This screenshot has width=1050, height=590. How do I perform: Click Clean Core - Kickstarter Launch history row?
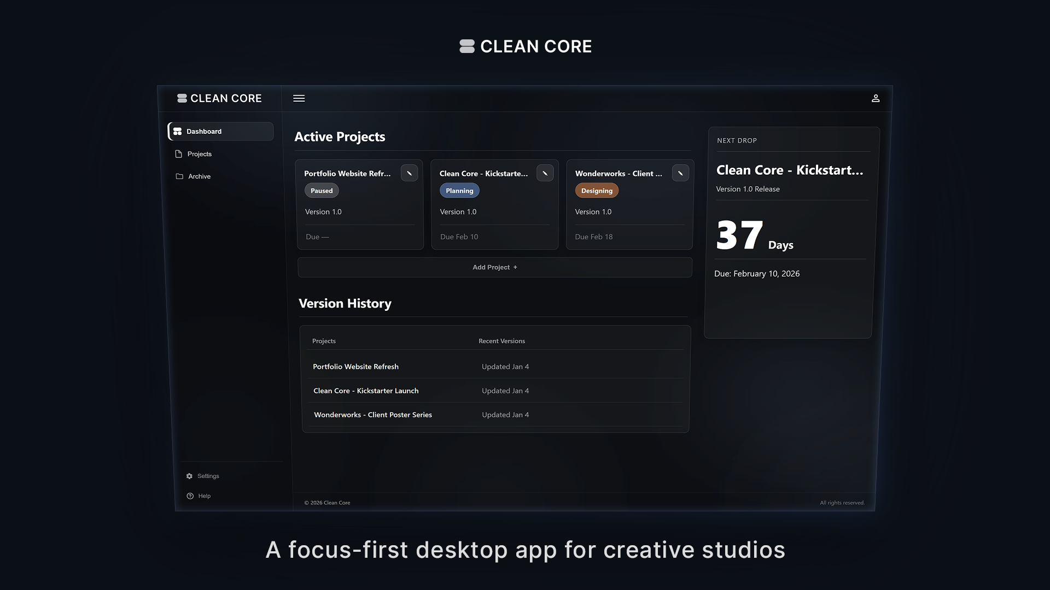point(366,391)
